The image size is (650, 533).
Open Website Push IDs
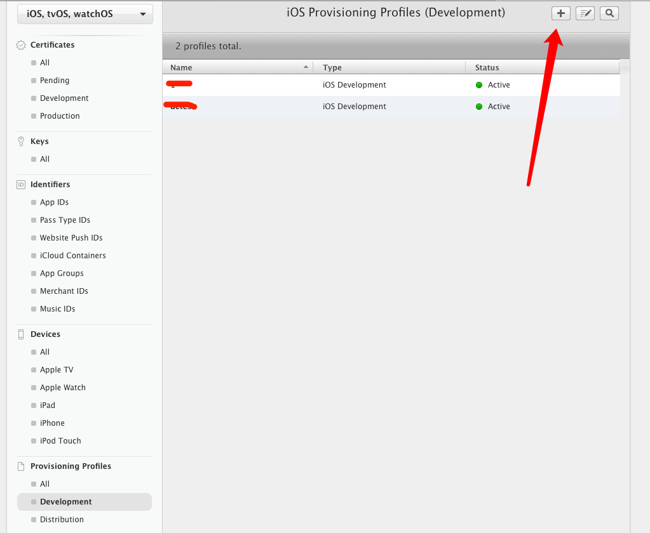(x=71, y=238)
